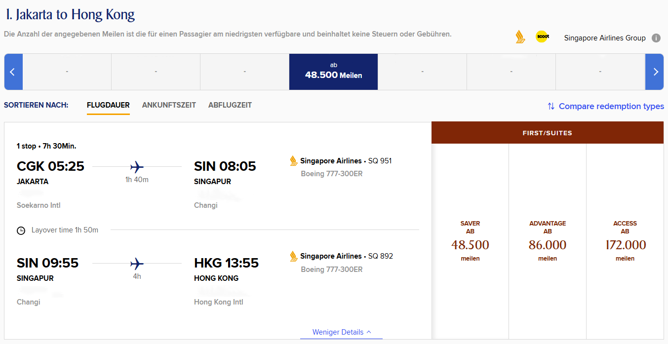This screenshot has height=344, width=668.
Task: Select the SAVER fare at 48.500 meilen
Action: (470, 242)
